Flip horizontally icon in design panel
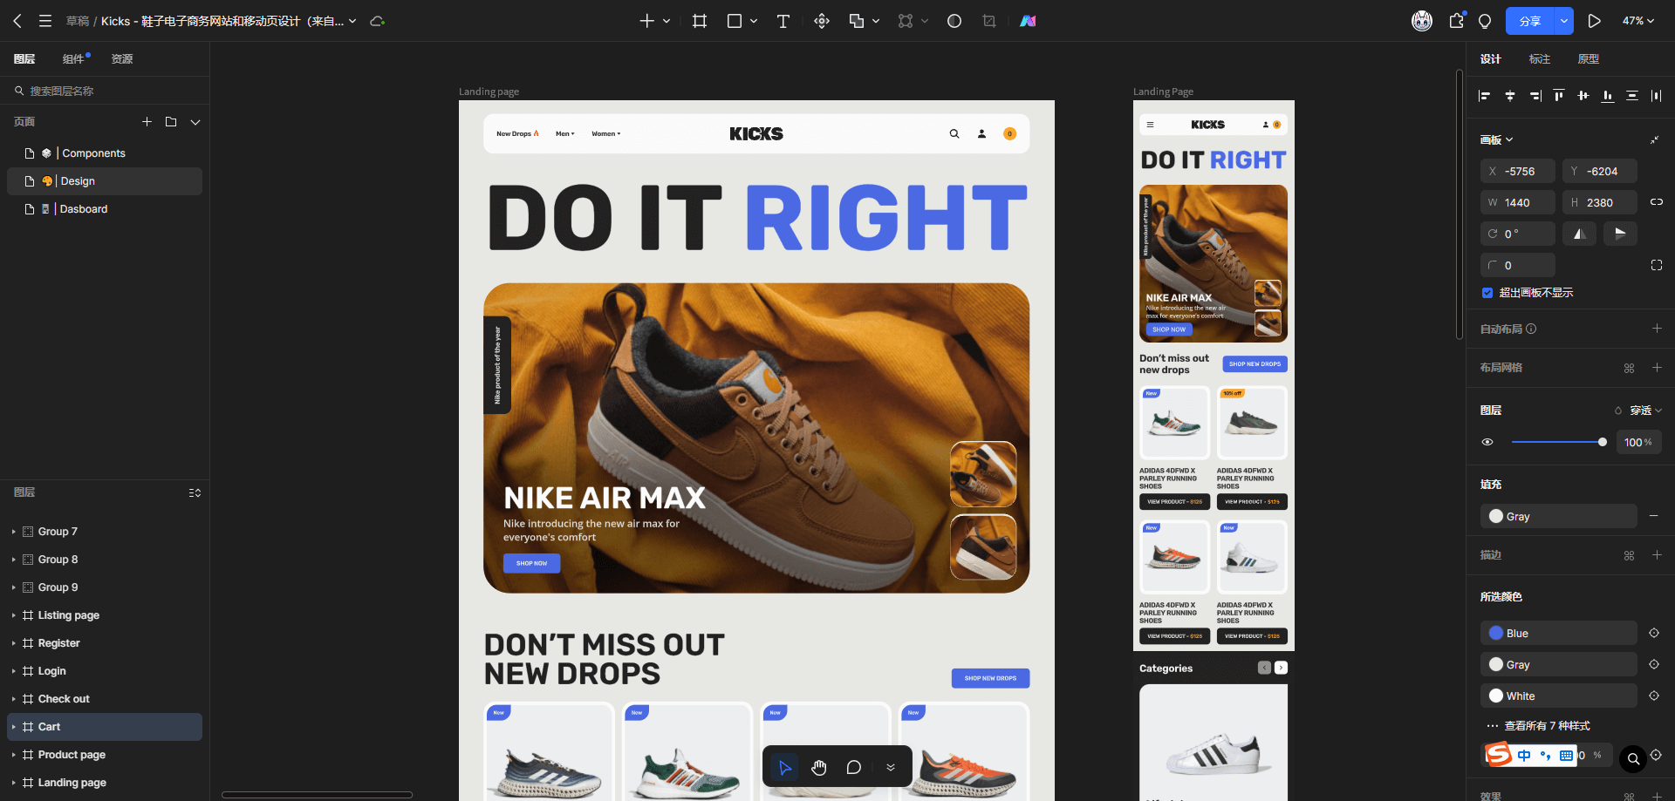This screenshot has width=1675, height=801. (1580, 234)
